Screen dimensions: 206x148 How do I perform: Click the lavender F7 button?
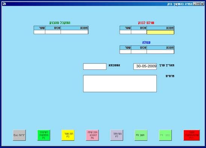[x=117, y=135]
